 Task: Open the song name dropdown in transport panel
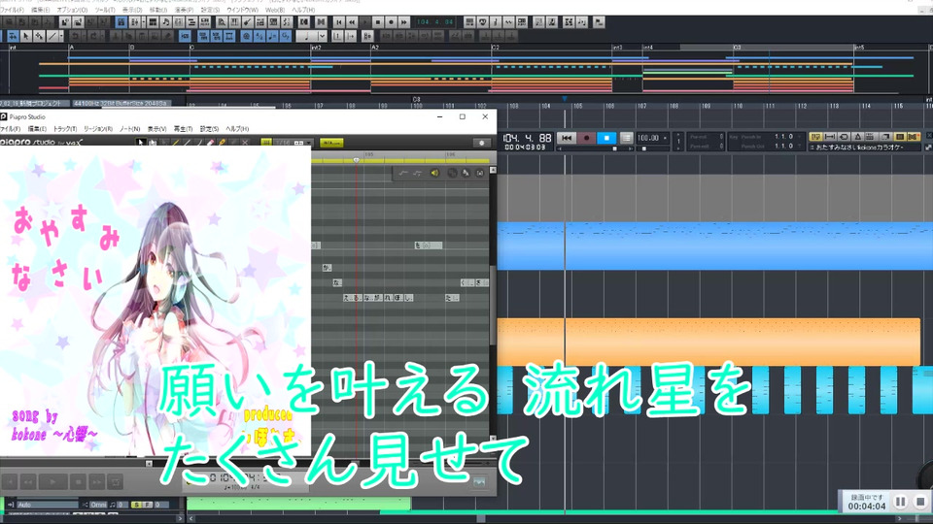click(x=866, y=147)
